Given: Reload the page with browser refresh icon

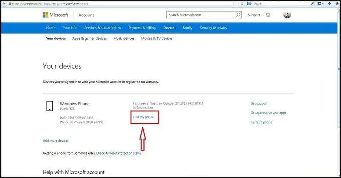Looking at the screenshot, I should click(x=242, y=3).
